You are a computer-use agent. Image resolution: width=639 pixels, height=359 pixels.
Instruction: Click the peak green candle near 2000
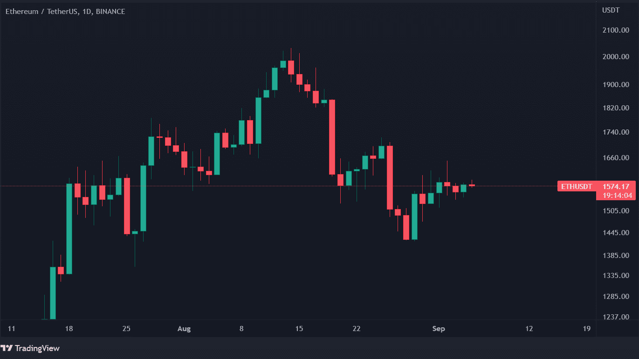point(283,64)
